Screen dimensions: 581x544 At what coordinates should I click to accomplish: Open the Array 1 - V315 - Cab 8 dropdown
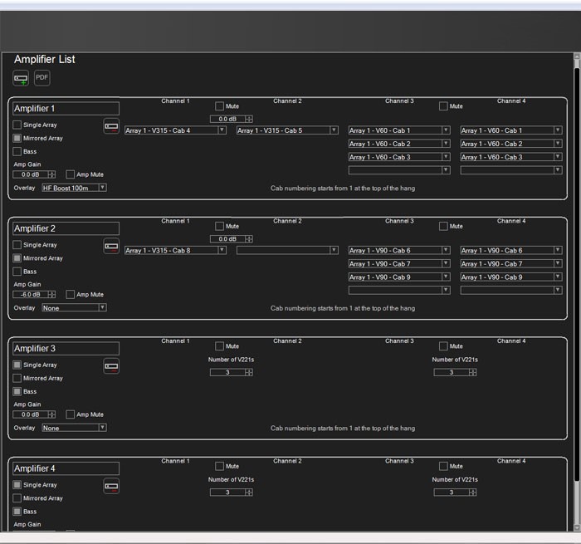coord(175,250)
